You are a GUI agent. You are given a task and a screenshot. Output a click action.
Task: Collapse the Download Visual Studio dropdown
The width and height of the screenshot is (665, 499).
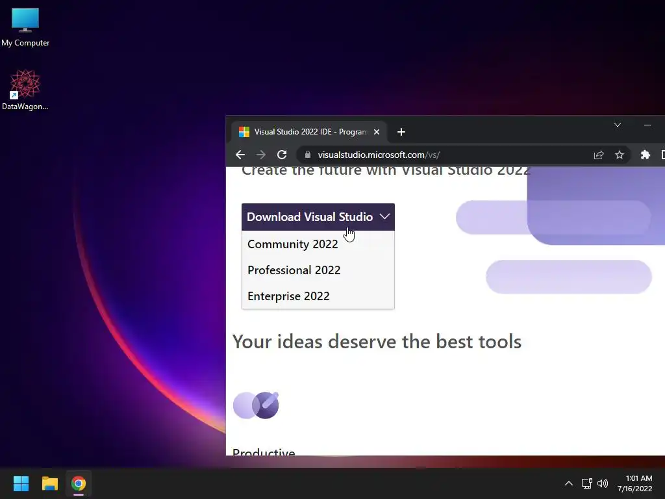[318, 217]
